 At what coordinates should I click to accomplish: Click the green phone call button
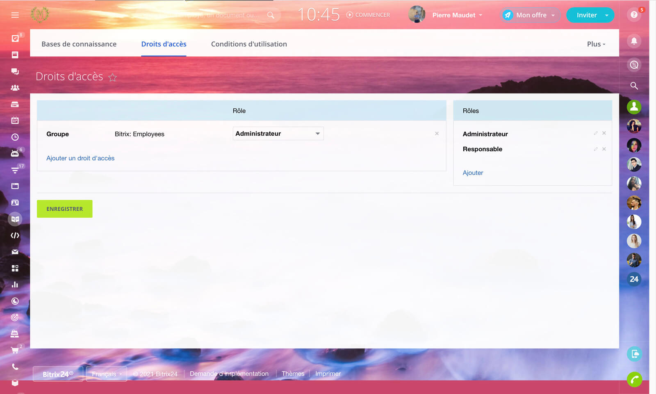(x=634, y=379)
